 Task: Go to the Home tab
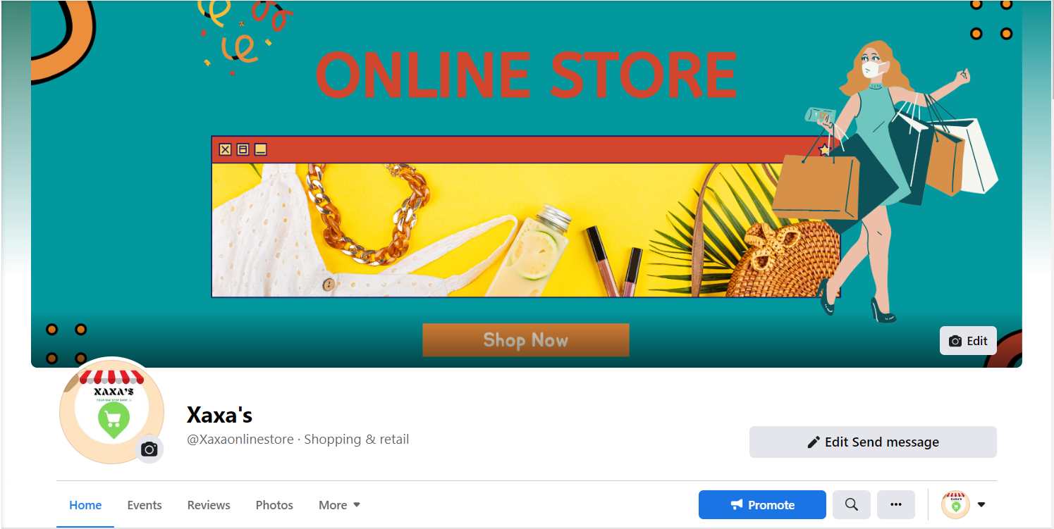85,505
